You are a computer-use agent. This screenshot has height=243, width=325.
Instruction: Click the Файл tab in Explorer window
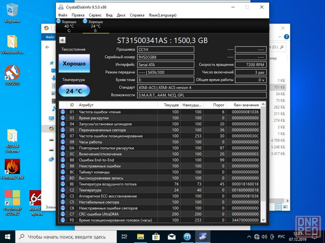click(50, 37)
